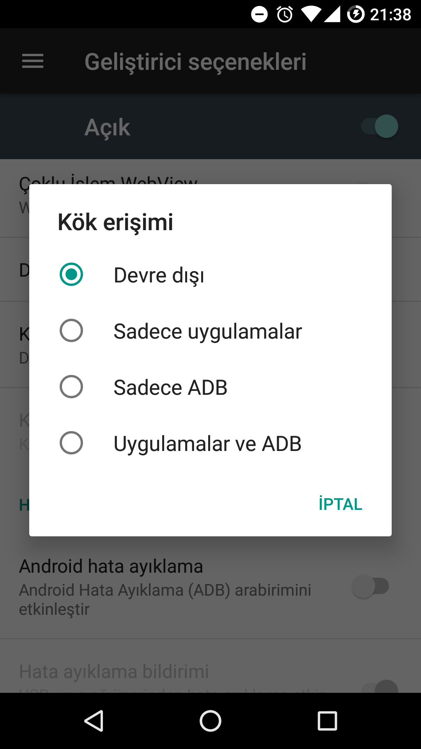Tap the Android back navigation button
Screen dimensions: 421x749
point(94,721)
